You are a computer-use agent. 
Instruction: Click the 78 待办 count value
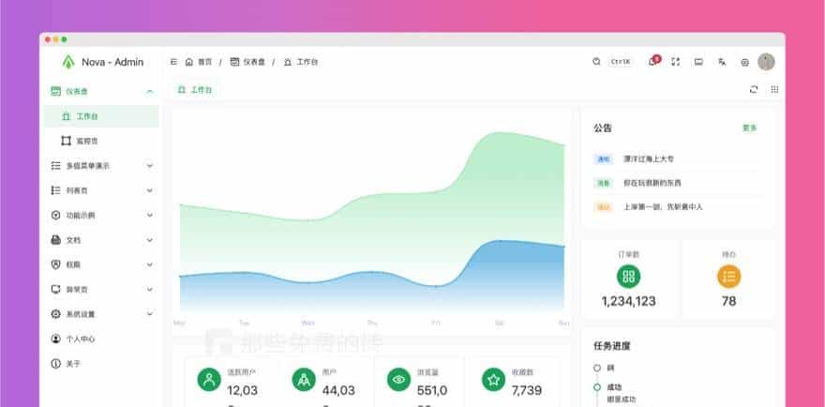(728, 301)
